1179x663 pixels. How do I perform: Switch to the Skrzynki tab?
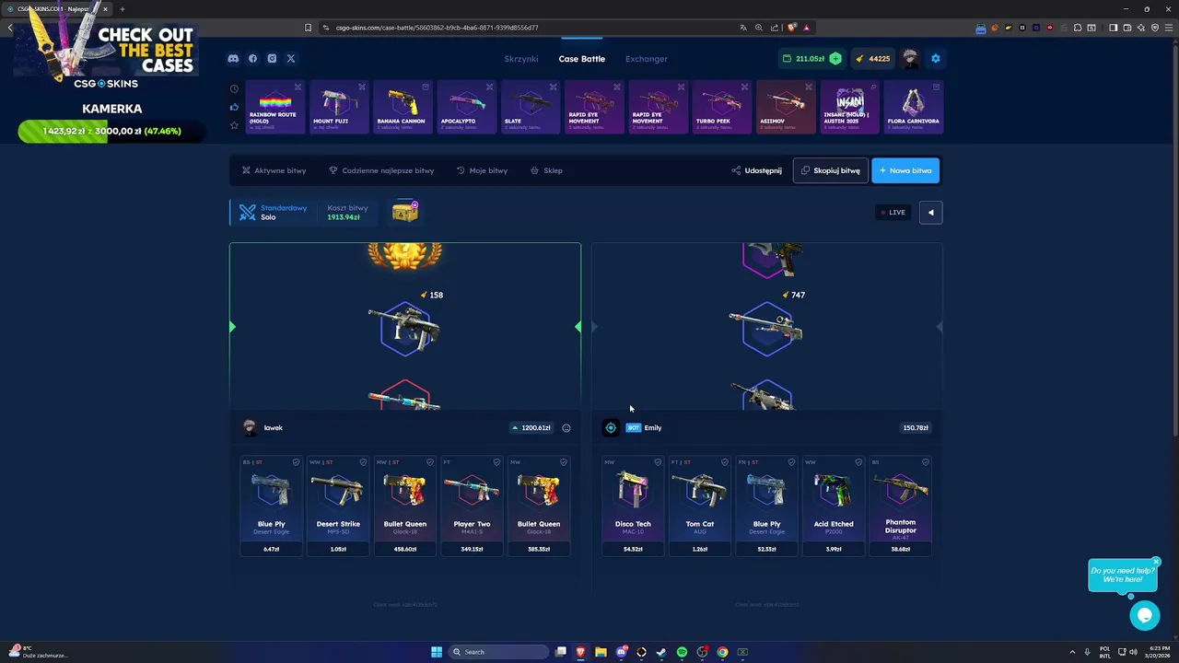521,59
